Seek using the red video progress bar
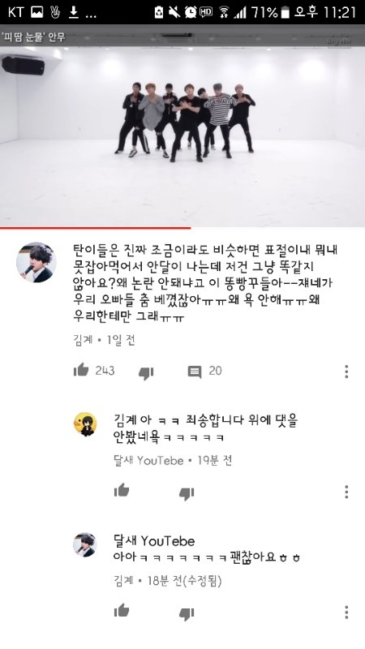This screenshot has height=649, width=365. pyautogui.click(x=95, y=228)
